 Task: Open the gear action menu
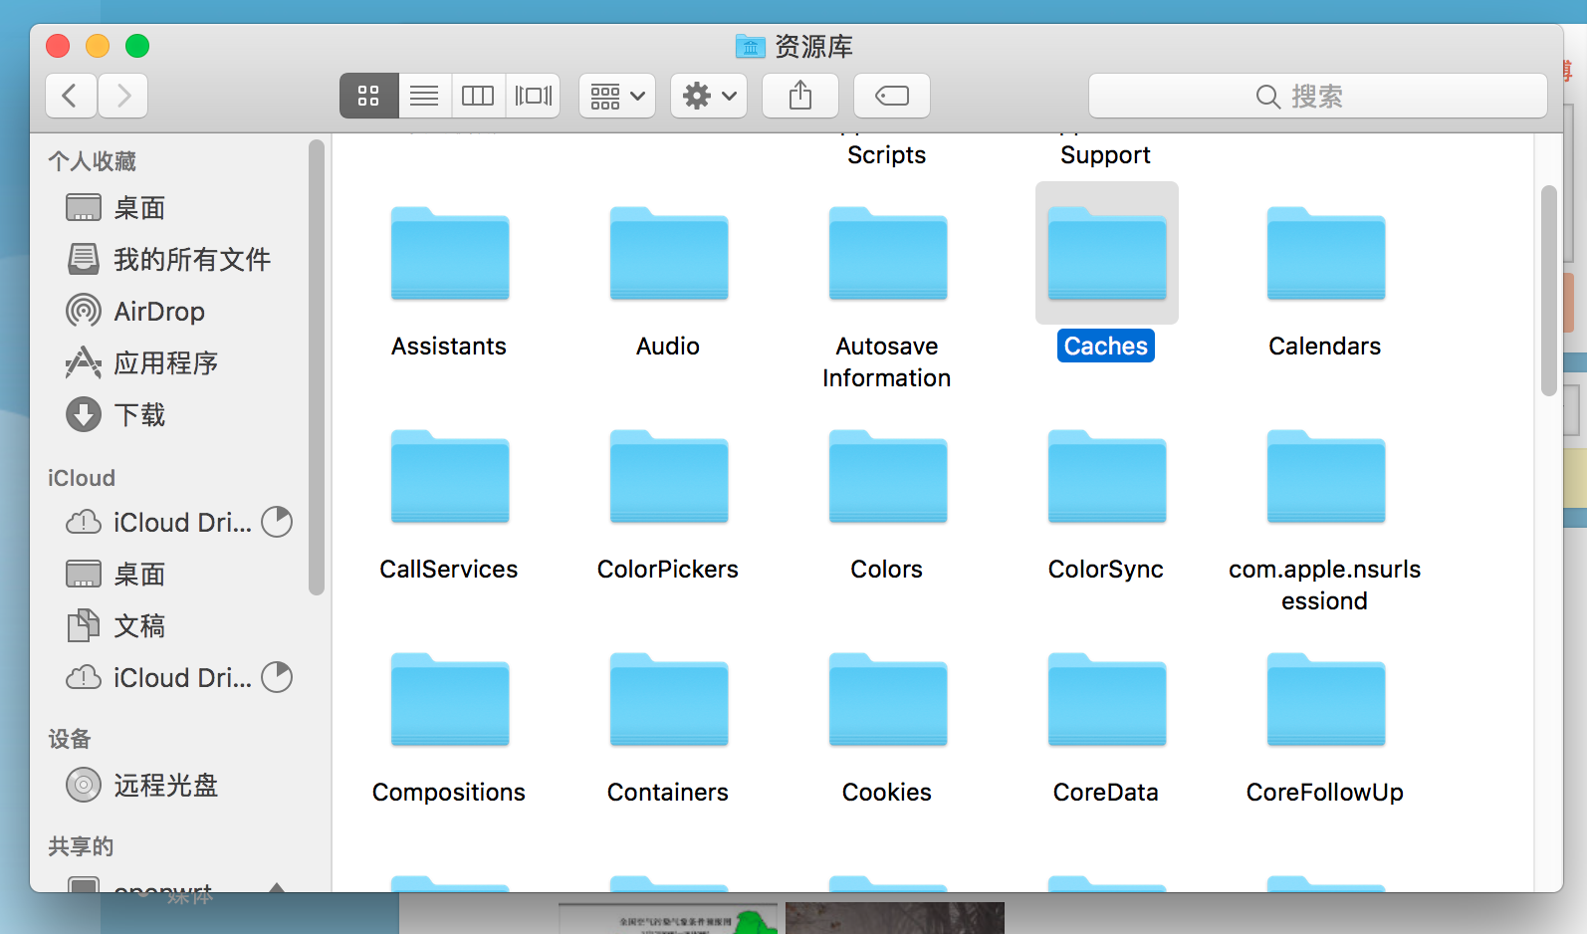point(709,96)
